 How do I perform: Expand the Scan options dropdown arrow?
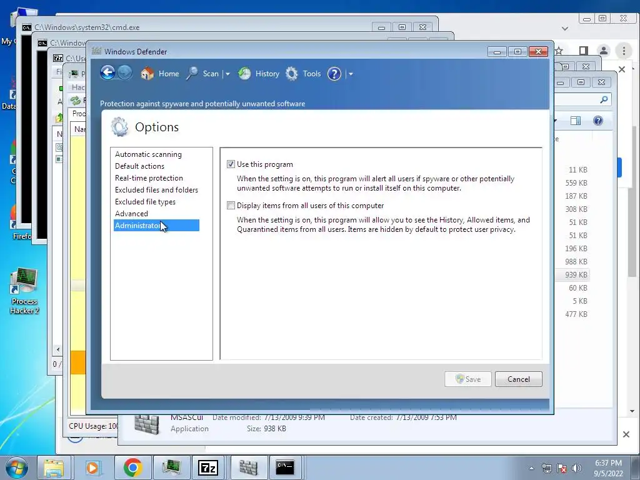pos(227,74)
